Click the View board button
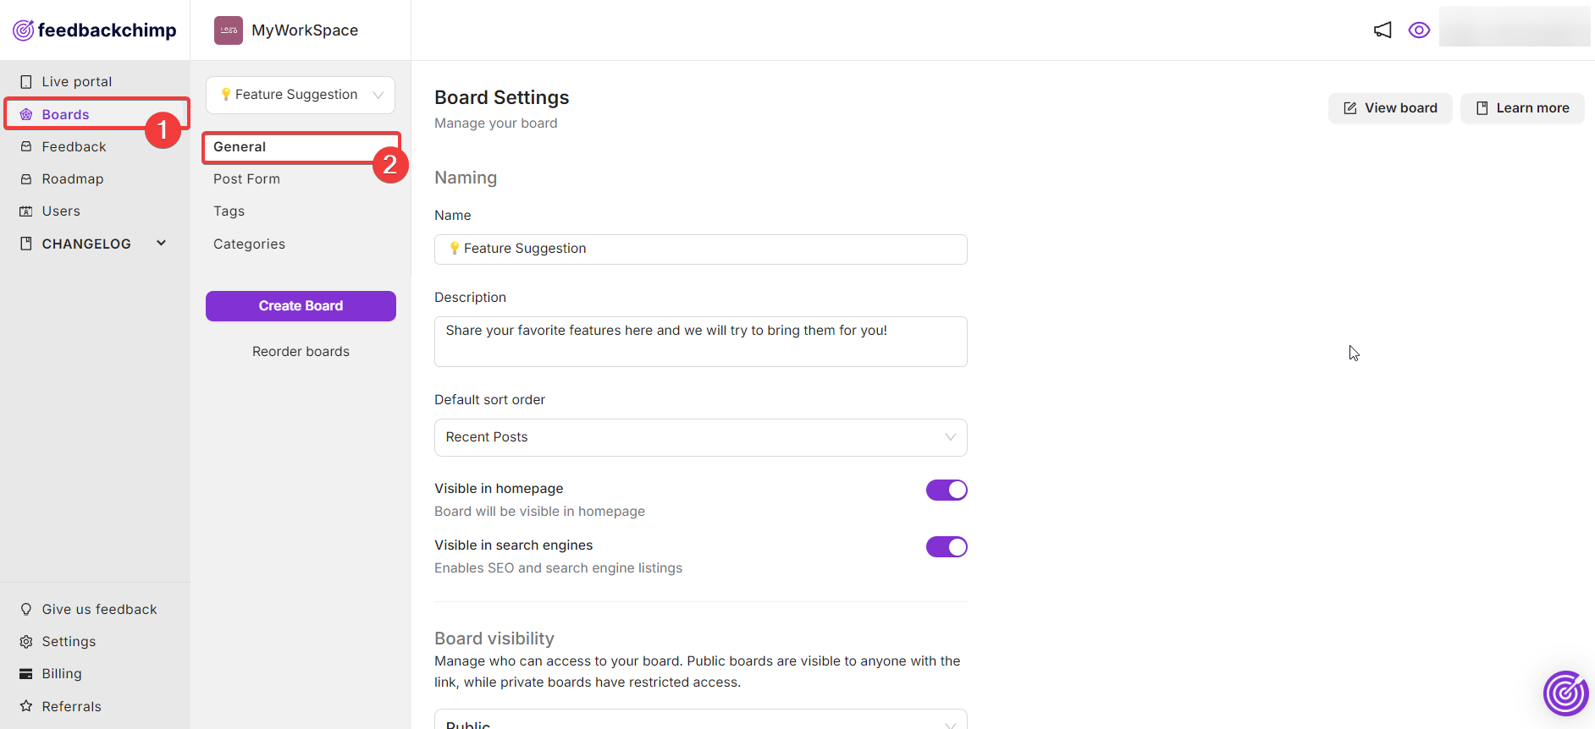Viewport: 1595px width, 729px height. 1390,108
